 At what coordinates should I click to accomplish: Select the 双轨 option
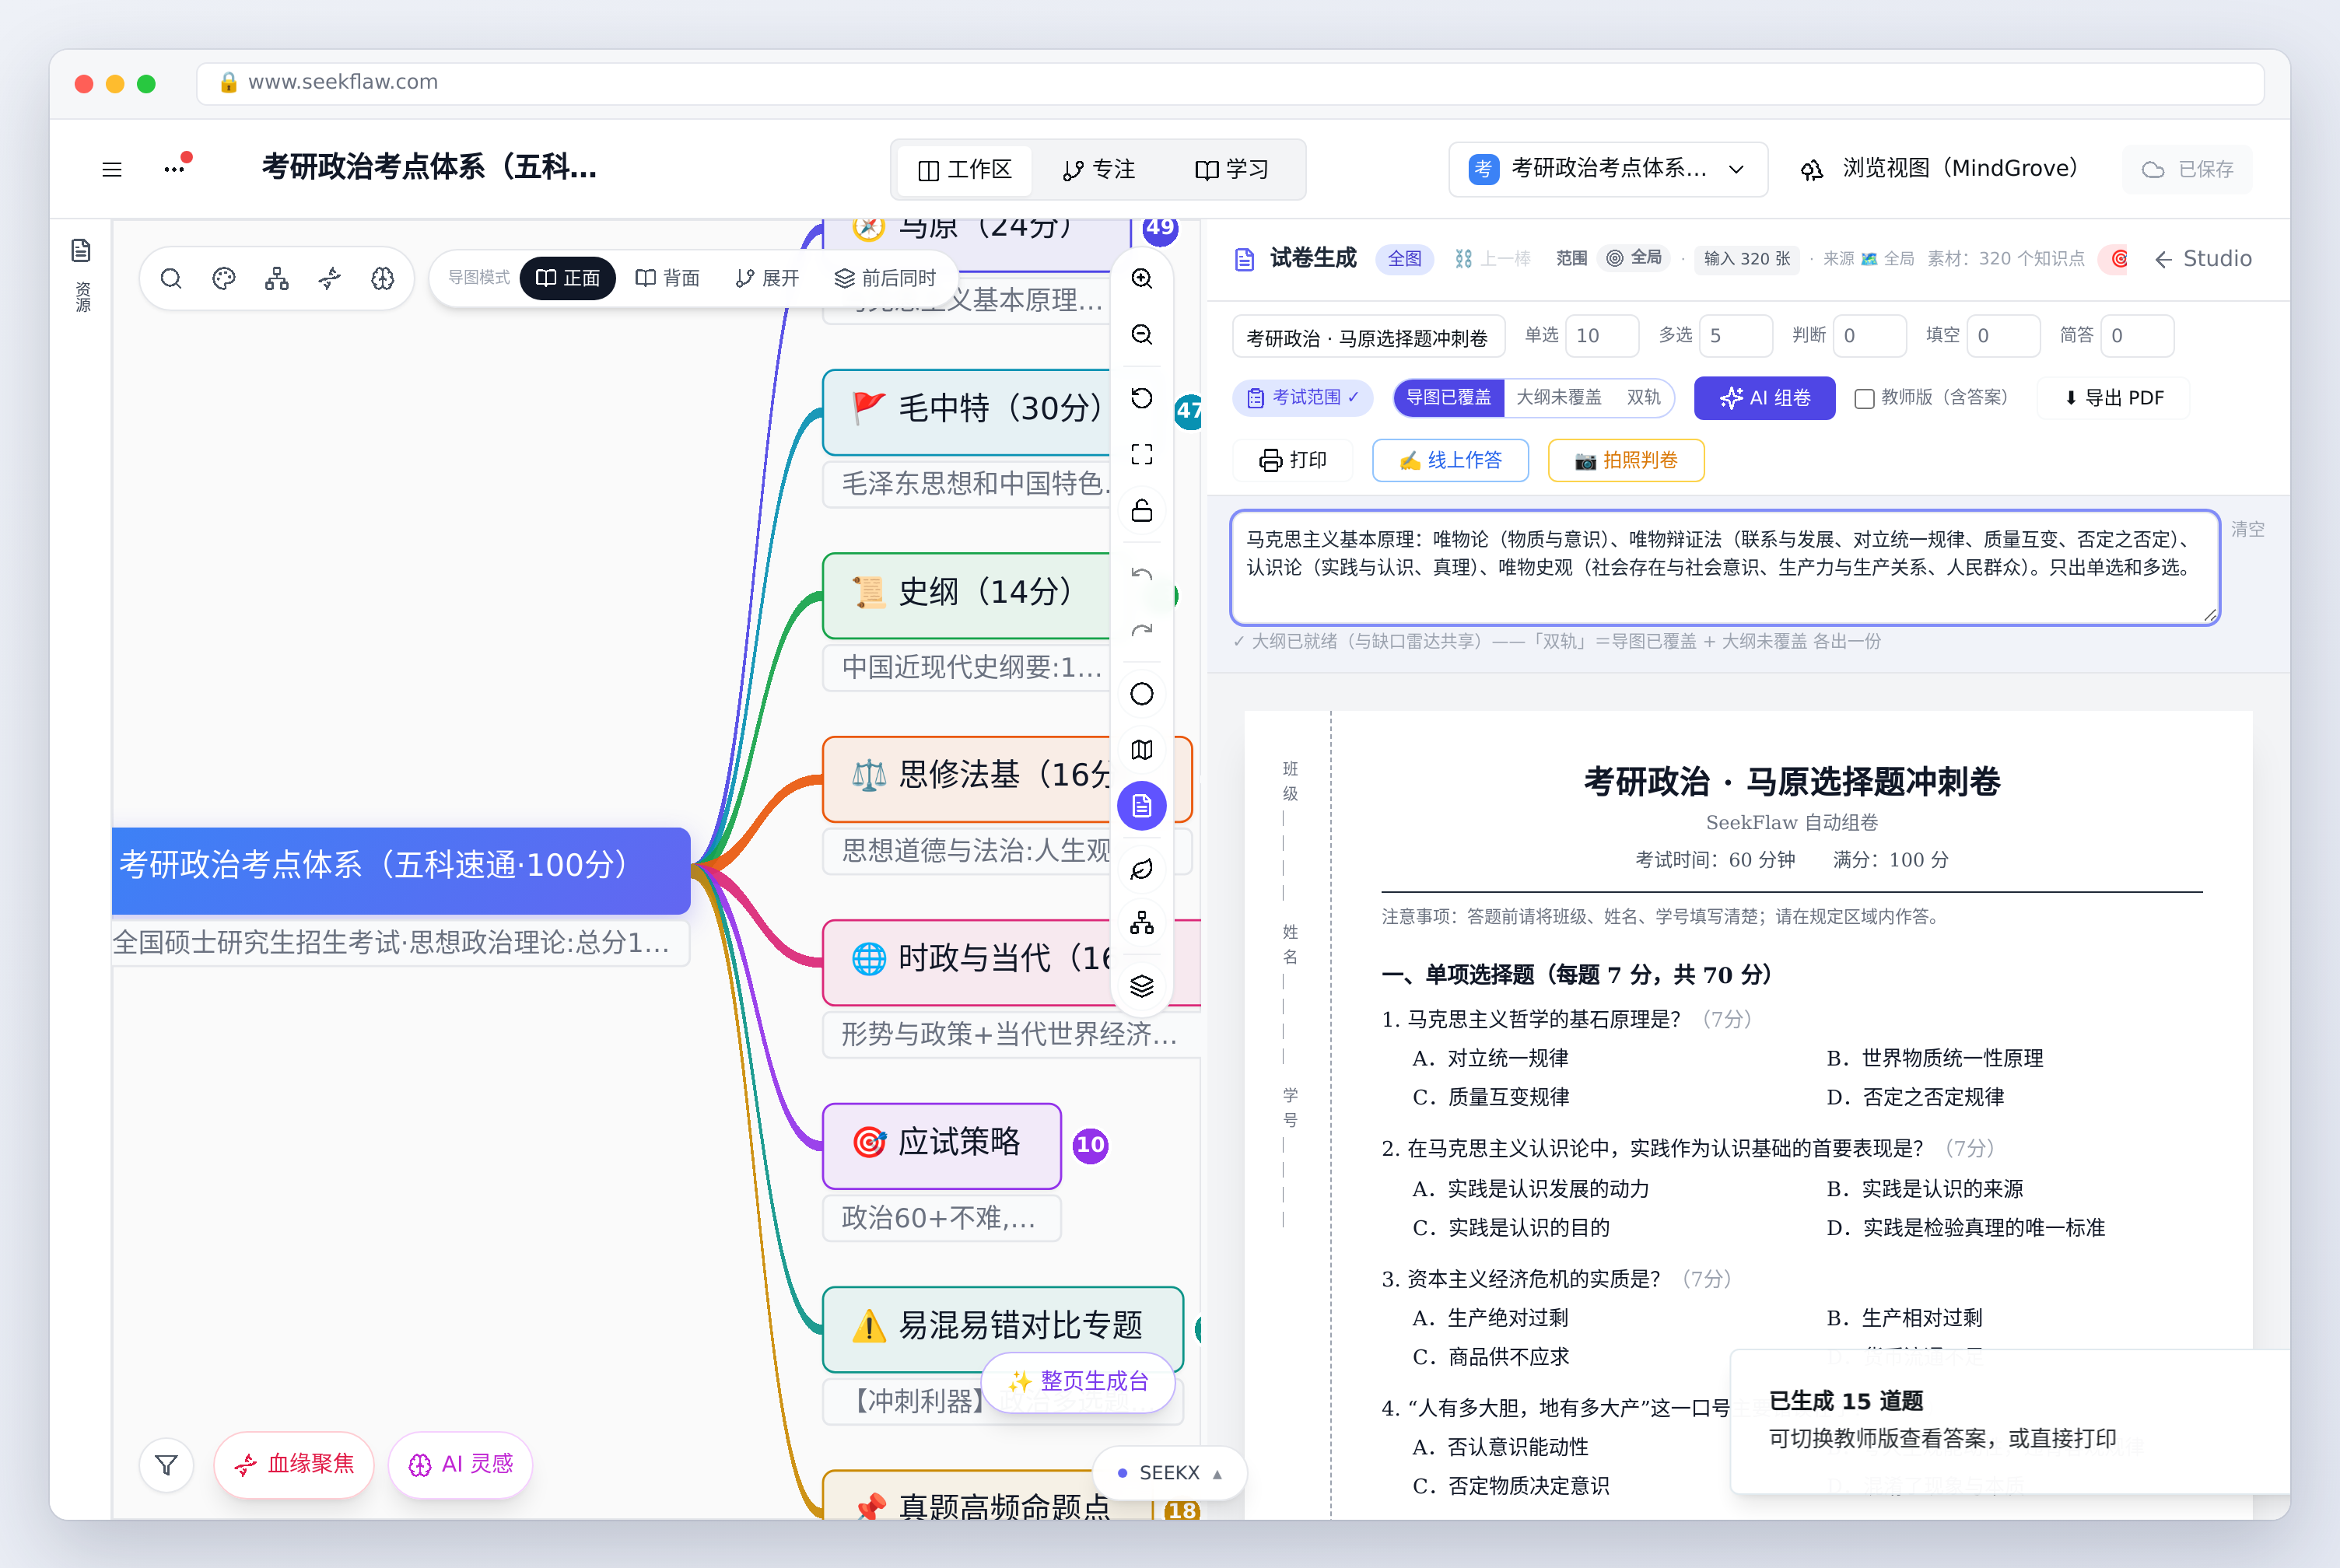[x=1643, y=397]
